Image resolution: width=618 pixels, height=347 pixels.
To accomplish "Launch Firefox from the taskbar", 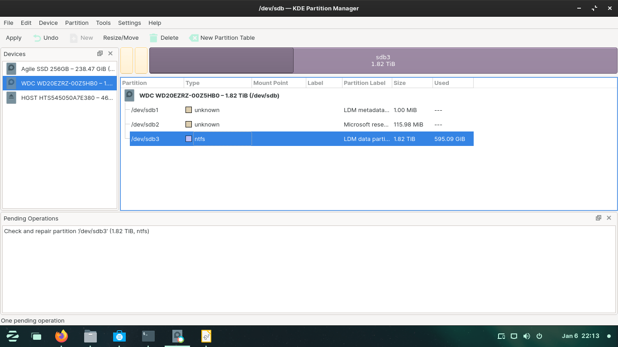I will (x=62, y=336).
